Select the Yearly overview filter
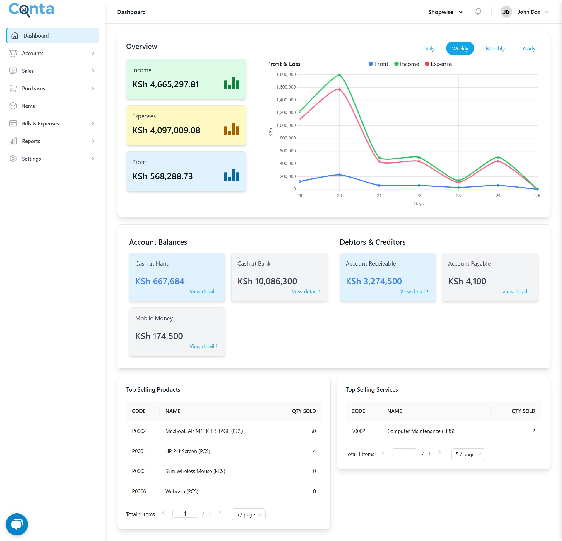This screenshot has height=541, width=562. tap(529, 48)
